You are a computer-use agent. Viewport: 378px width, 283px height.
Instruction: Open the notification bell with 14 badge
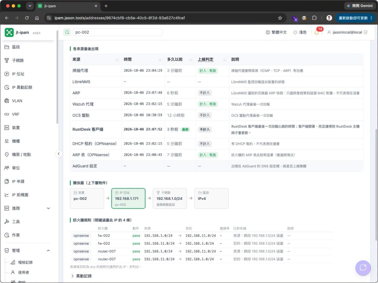[x=316, y=33]
